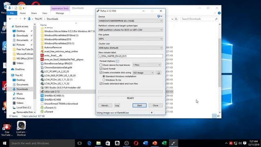Click the Close button in Rufus

(x=155, y=105)
